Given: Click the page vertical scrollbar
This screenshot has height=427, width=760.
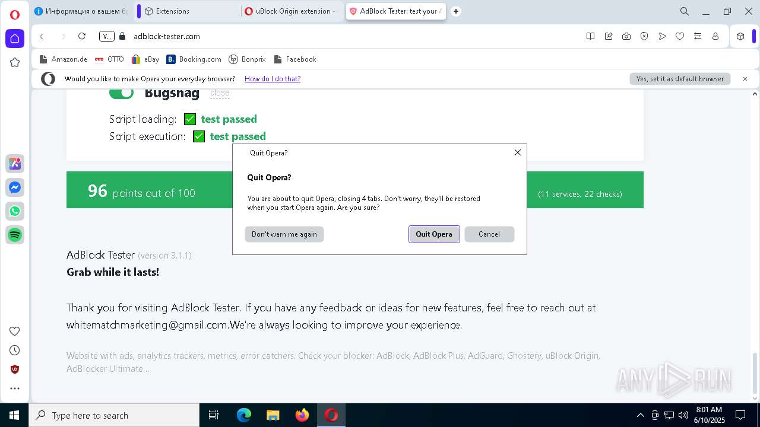Looking at the screenshot, I should click(755, 374).
